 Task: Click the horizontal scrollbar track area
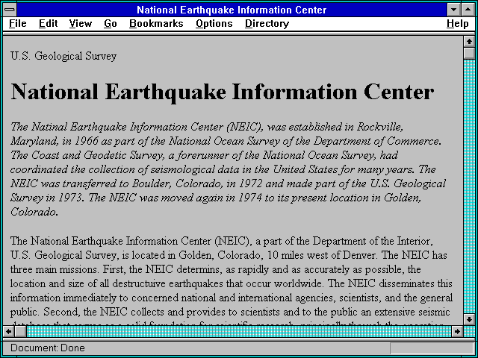click(x=239, y=331)
